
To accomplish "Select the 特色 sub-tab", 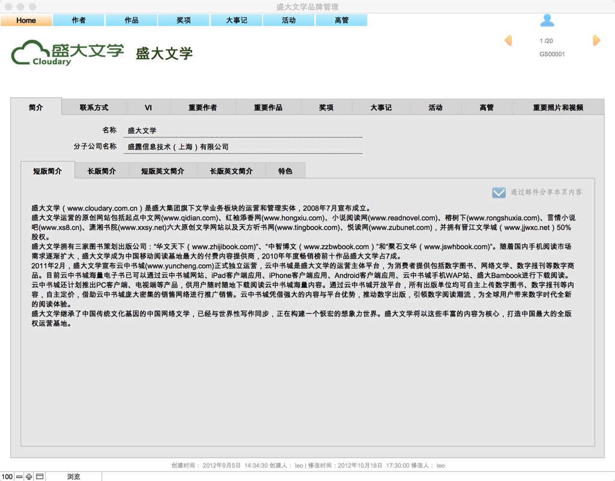I will point(285,171).
